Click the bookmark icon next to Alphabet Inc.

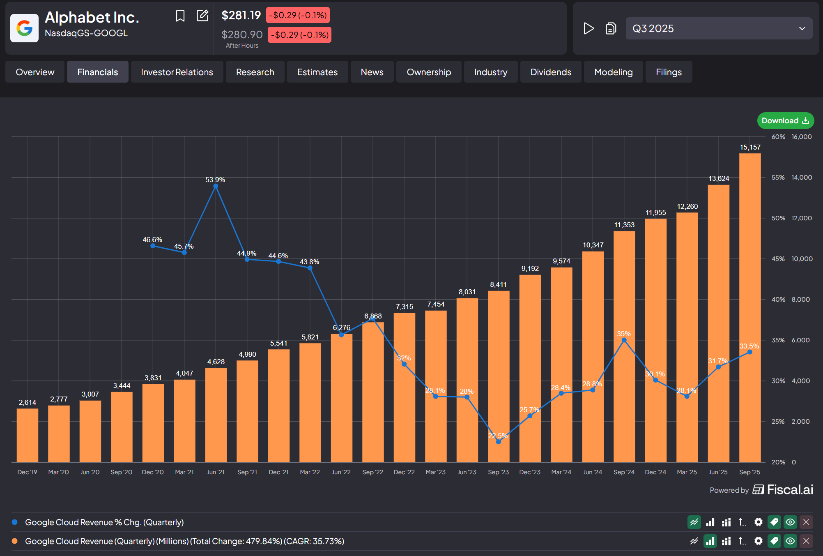point(180,16)
